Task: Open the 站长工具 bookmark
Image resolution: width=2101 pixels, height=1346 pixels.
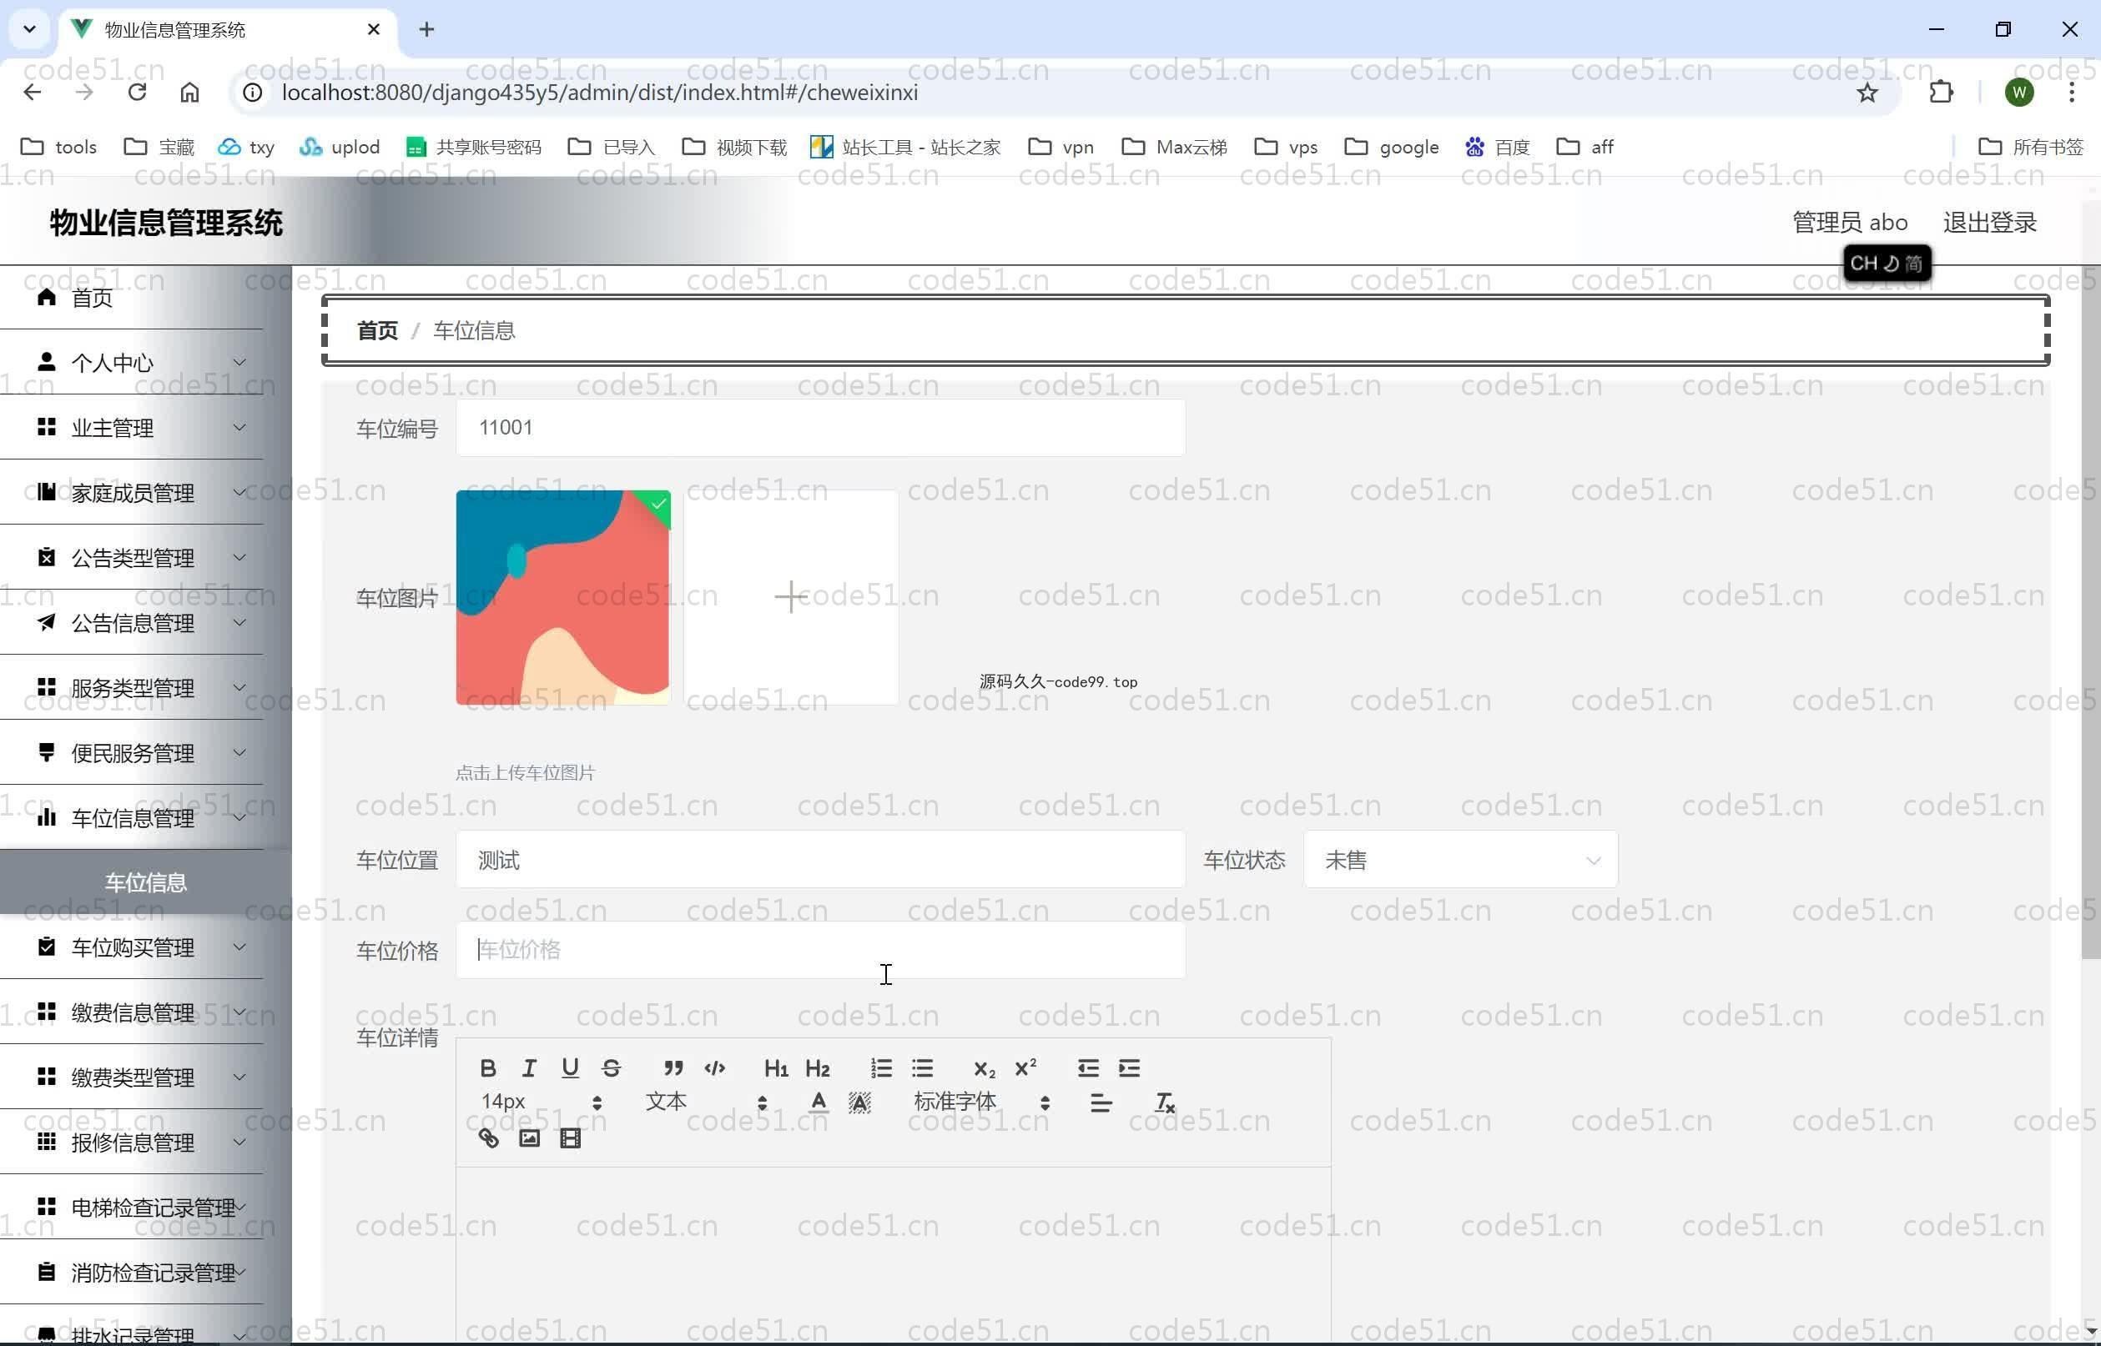Action: [x=905, y=147]
